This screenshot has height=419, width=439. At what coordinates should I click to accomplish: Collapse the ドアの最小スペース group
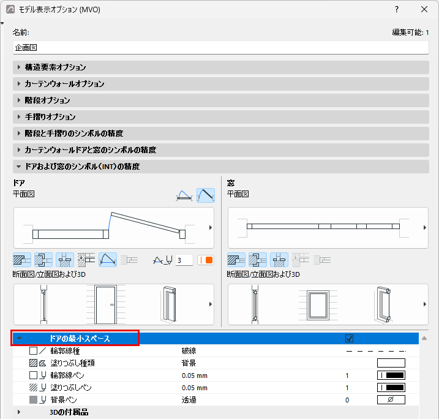(19, 338)
